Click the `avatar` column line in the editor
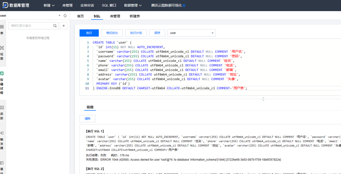This screenshot has height=174, width=341. 167,79
